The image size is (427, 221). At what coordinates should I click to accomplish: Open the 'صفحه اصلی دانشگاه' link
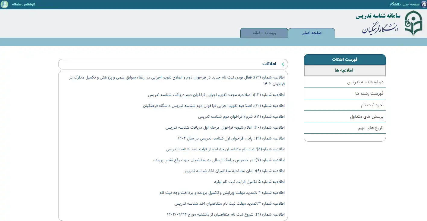(x=404, y=4)
